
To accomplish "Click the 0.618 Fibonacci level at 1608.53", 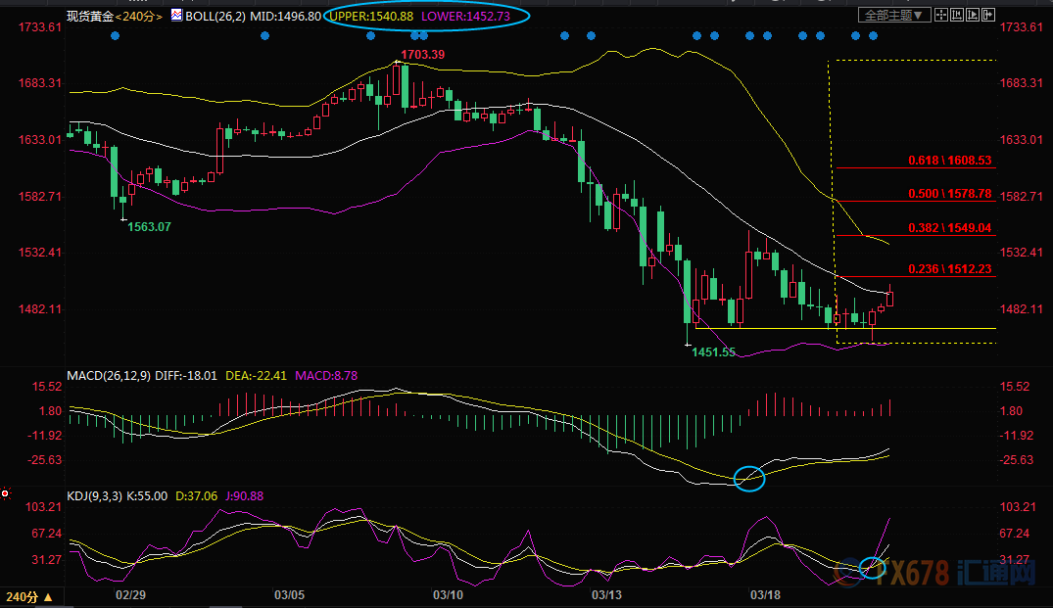I will pos(949,161).
